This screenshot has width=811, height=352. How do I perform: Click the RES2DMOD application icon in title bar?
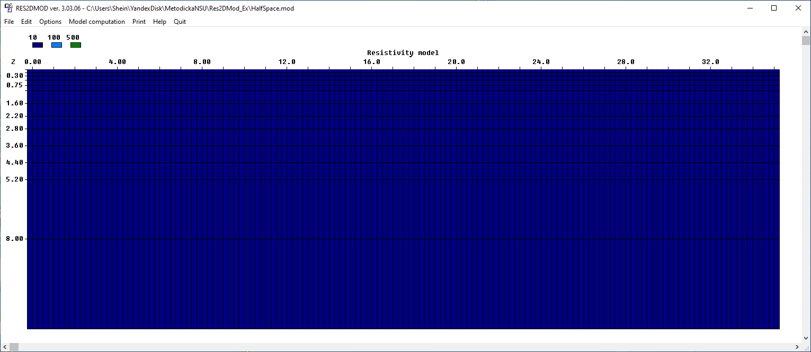[x=8, y=8]
